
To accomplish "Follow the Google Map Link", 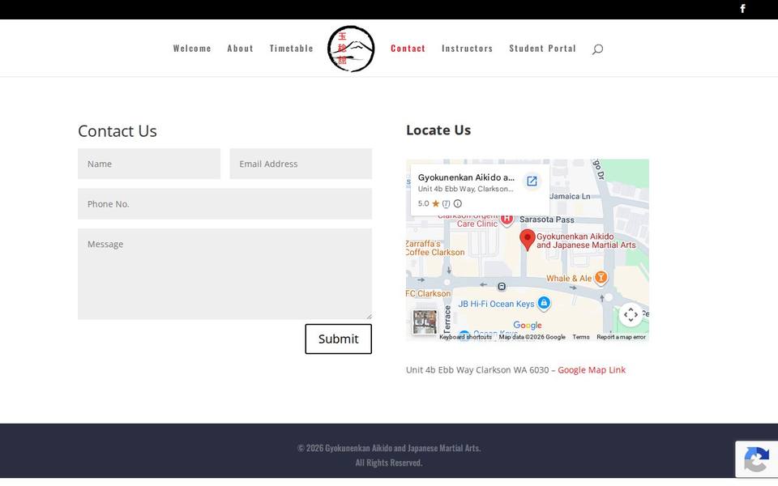I will [592, 370].
